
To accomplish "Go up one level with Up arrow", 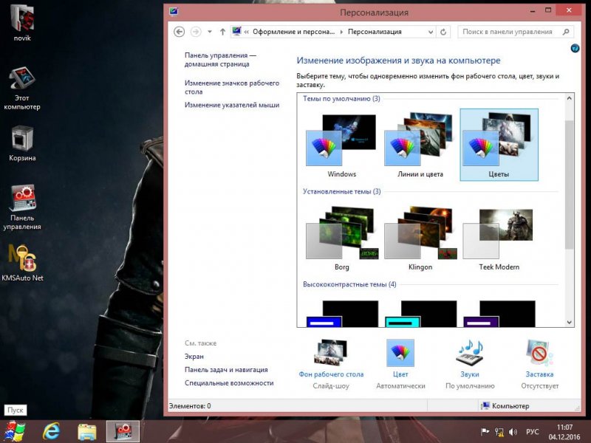I will (223, 32).
